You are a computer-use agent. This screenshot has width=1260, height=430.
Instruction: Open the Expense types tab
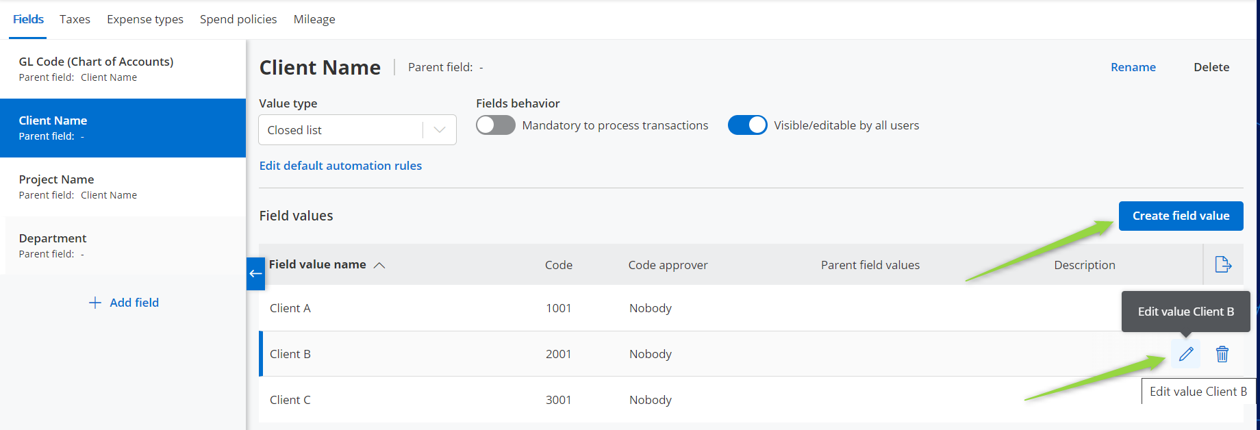145,19
